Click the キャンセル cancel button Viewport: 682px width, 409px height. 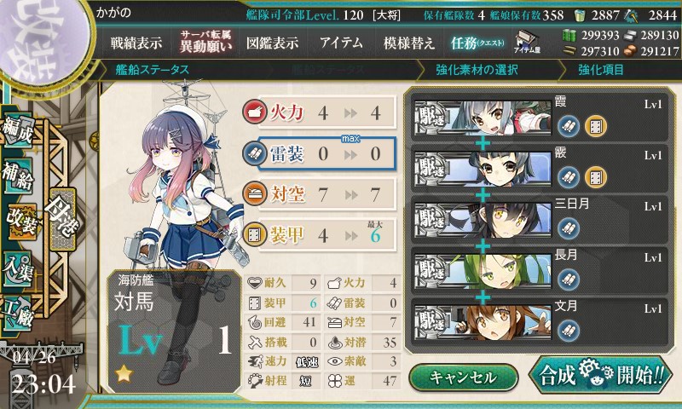[463, 377]
